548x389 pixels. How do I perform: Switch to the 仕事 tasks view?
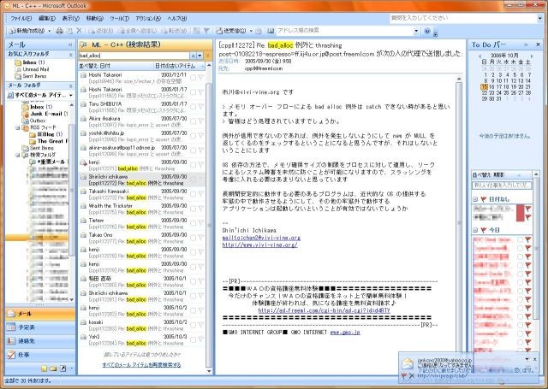click(40, 355)
